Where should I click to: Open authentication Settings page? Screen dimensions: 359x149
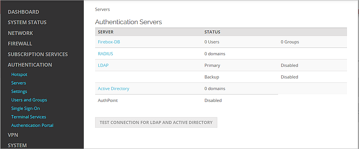coord(19,92)
